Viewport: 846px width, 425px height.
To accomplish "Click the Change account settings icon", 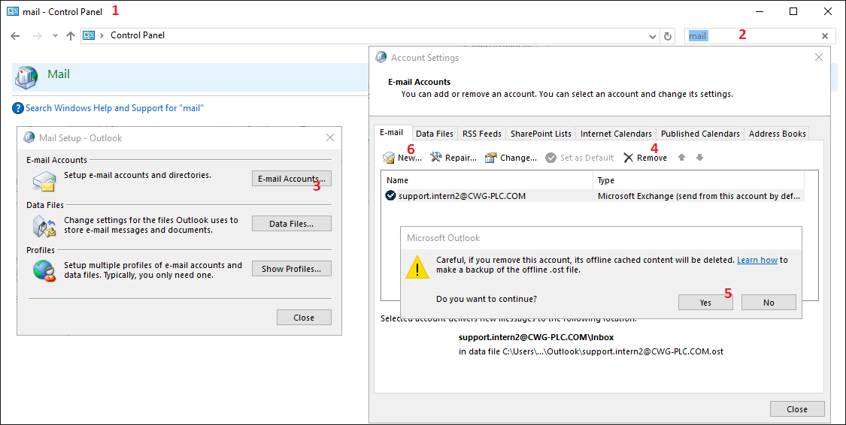I will point(491,158).
